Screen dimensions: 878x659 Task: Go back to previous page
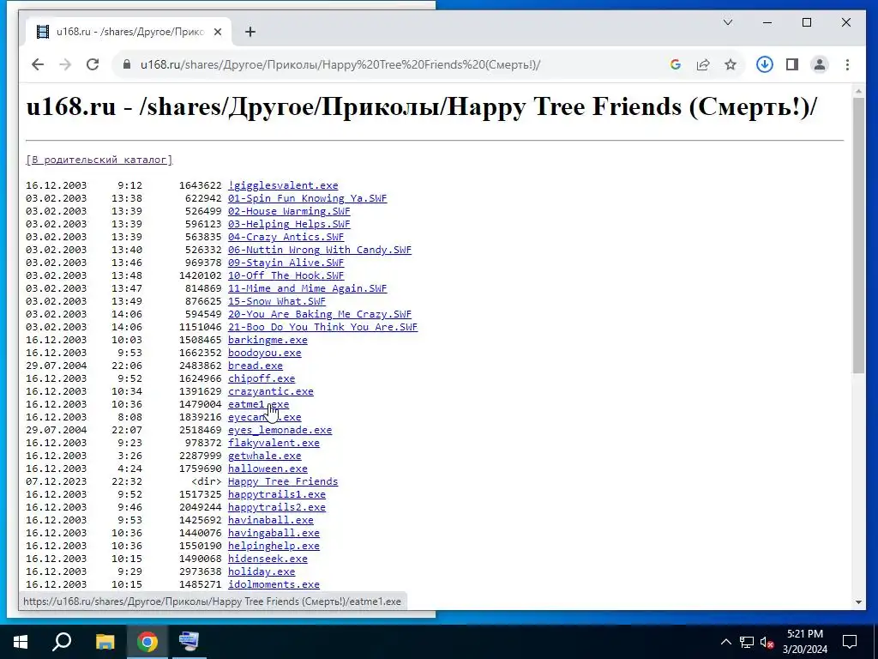(38, 64)
